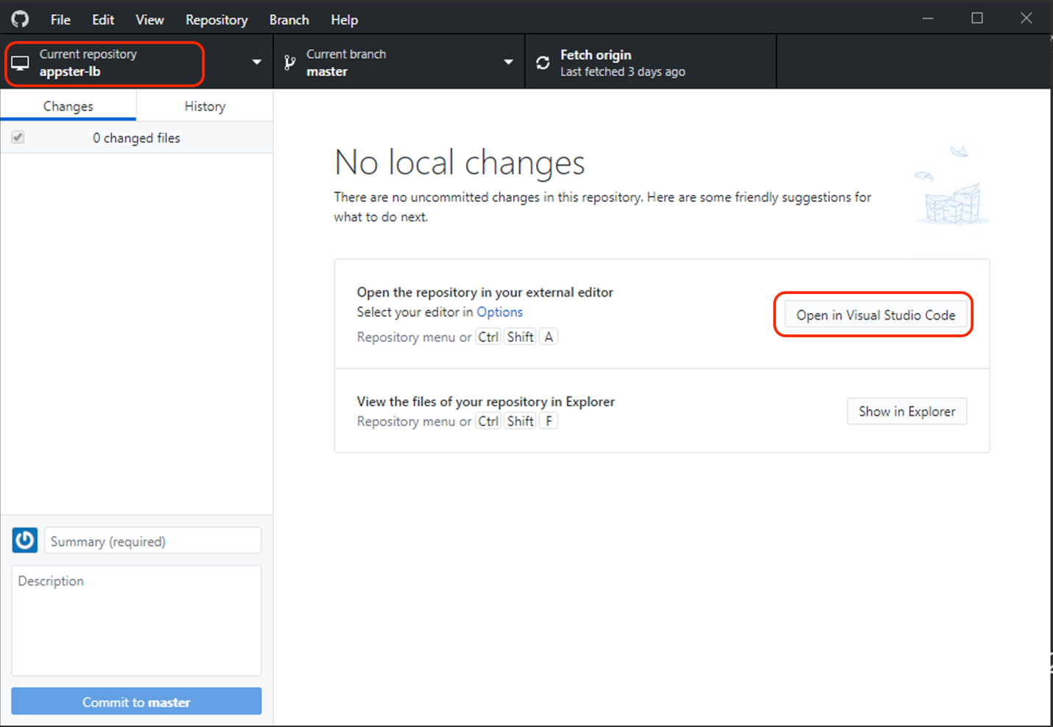Viewport: 1053px width, 727px height.
Task: Click the user avatar next to Summary
Action: click(x=25, y=540)
